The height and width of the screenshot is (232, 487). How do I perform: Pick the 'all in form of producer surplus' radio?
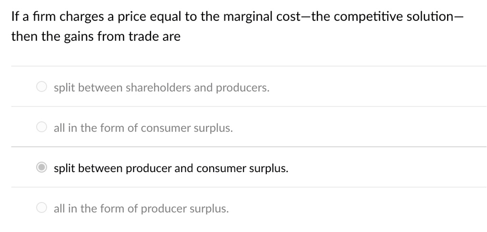coord(42,207)
